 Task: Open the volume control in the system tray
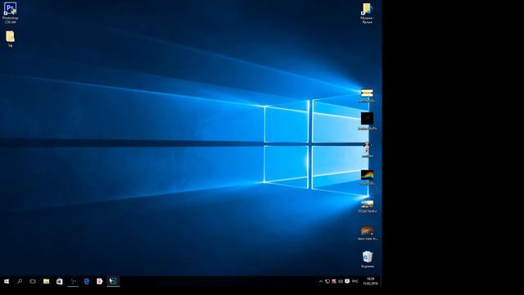(341, 282)
